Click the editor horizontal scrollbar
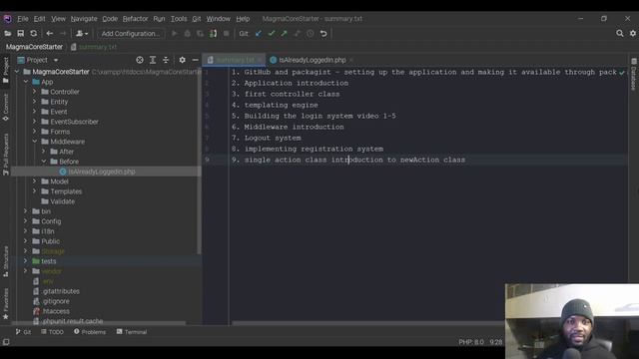Screen dimensions: 639x359 368,323
